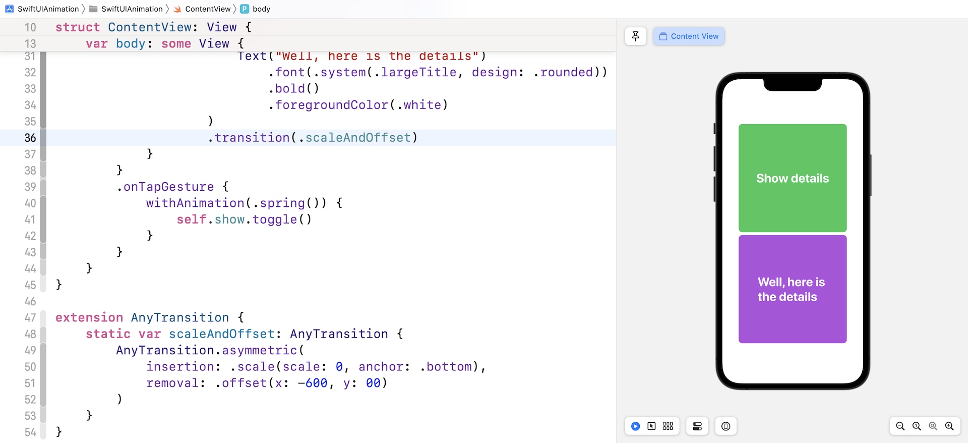Click the line 36 number in the gutter
The width and height of the screenshot is (968, 443).
(30, 138)
